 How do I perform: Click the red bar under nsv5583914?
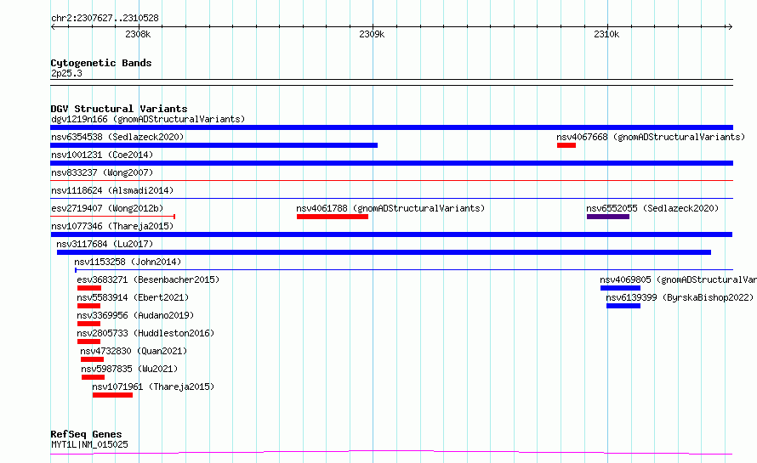point(88,306)
